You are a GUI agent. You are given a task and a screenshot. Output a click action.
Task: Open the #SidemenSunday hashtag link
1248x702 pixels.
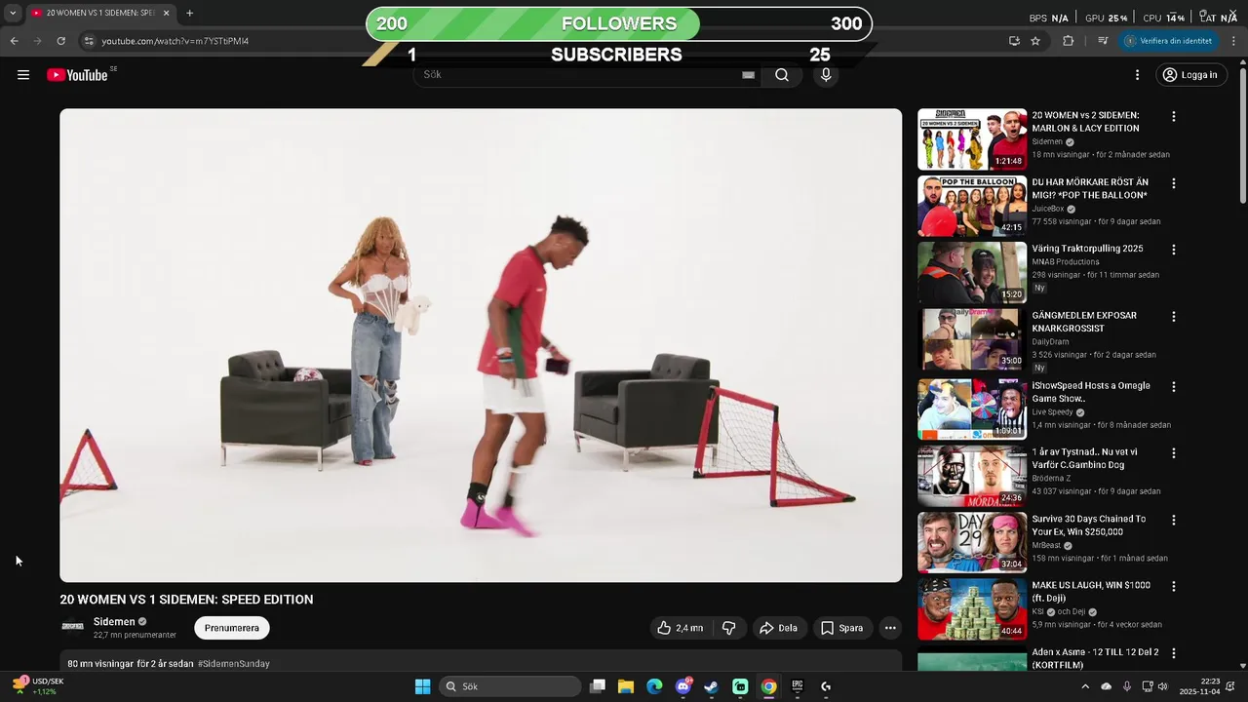pyautogui.click(x=234, y=664)
